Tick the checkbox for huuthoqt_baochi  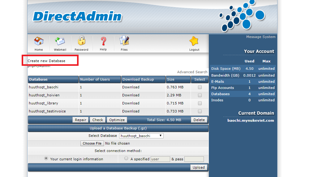200,87
